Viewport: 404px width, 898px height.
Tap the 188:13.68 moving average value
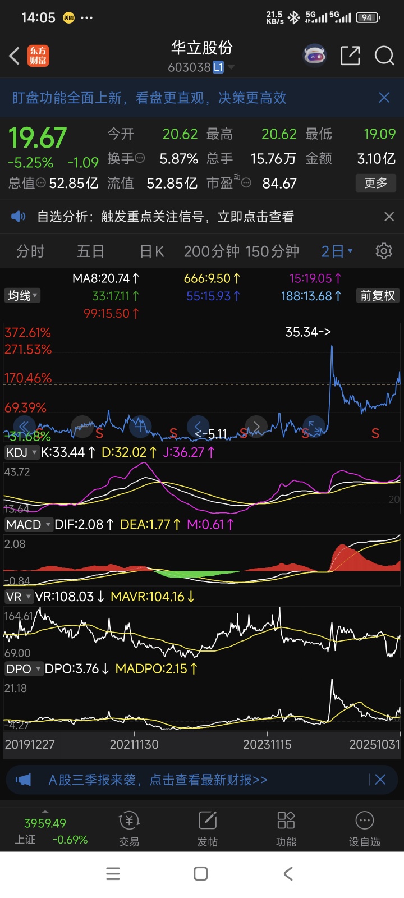click(311, 296)
